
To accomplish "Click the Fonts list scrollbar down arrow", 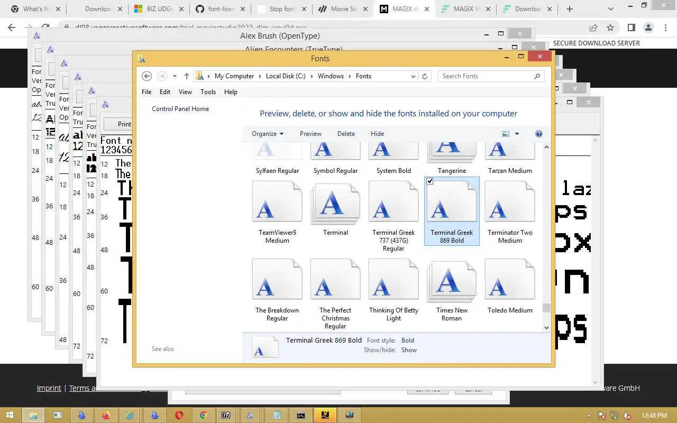I will pos(547,327).
